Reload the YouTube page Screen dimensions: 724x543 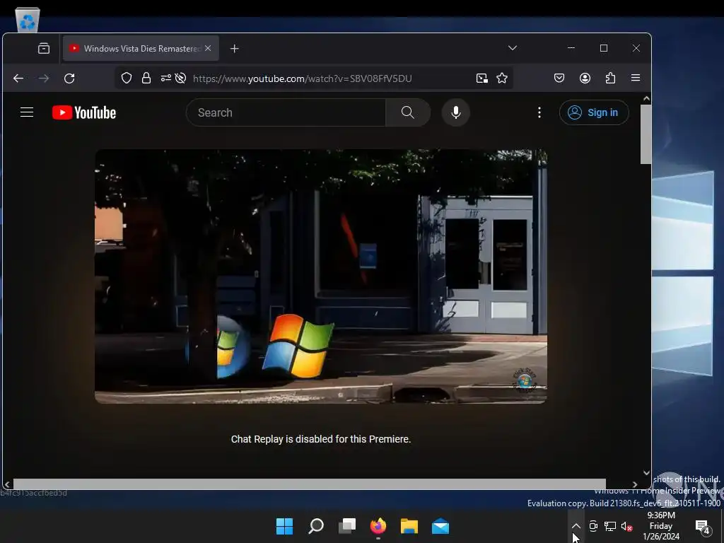pyautogui.click(x=69, y=78)
